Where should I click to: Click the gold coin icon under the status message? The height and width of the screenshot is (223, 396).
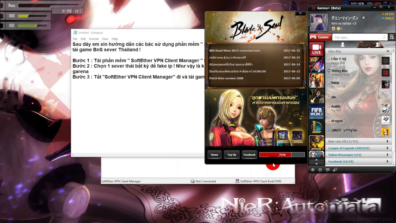(338, 28)
